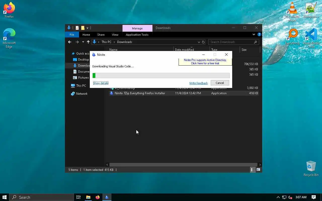Open Task View from taskbar
Image resolution: width=322 pixels, height=201 pixels.
[x=78, y=197]
